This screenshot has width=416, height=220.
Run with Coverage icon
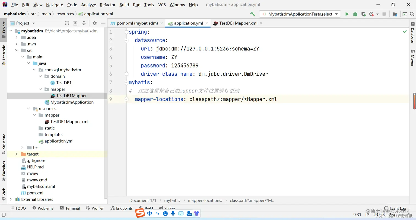click(363, 14)
